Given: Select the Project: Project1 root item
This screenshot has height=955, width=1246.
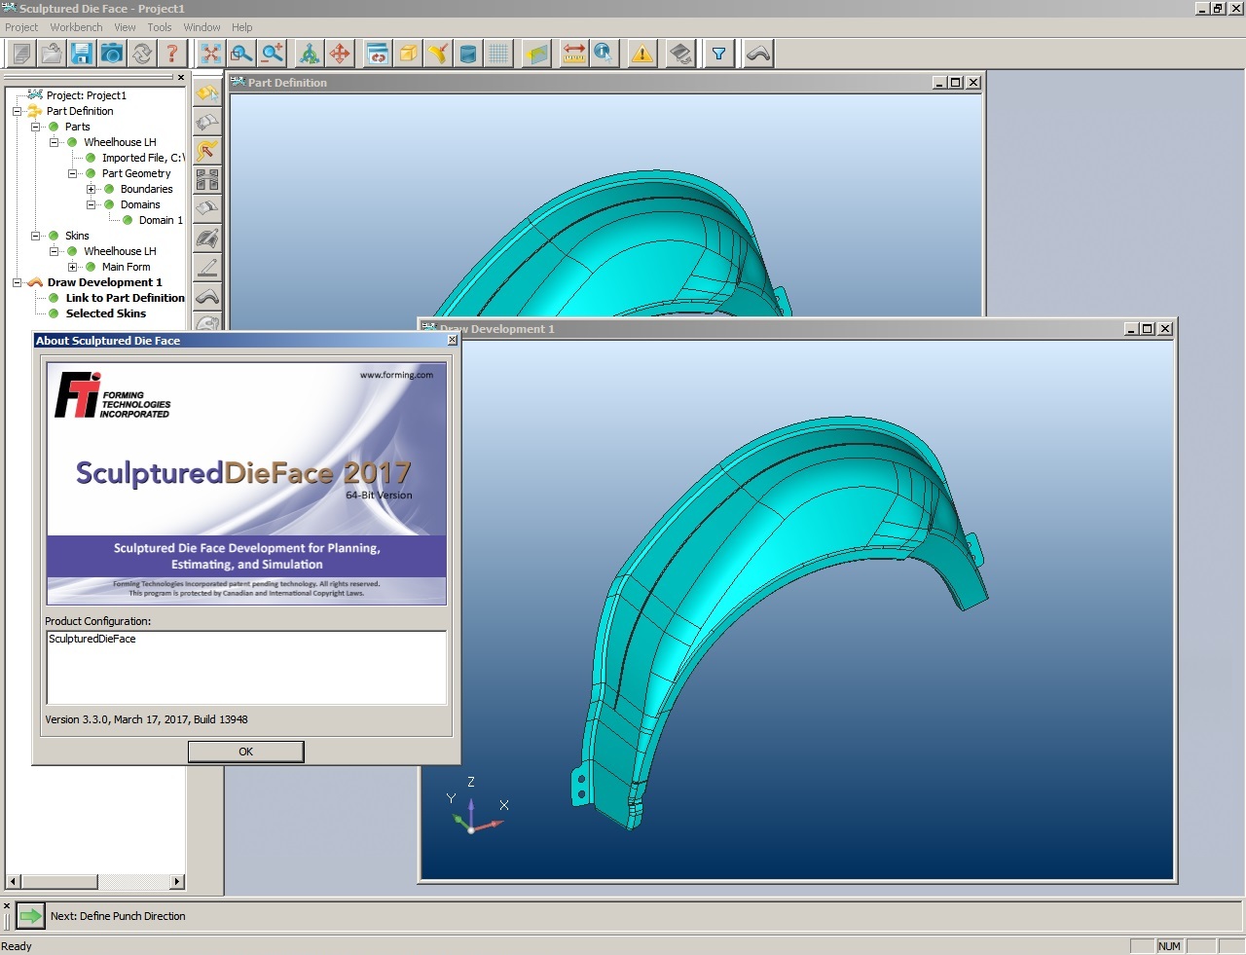Looking at the screenshot, I should click(x=86, y=95).
